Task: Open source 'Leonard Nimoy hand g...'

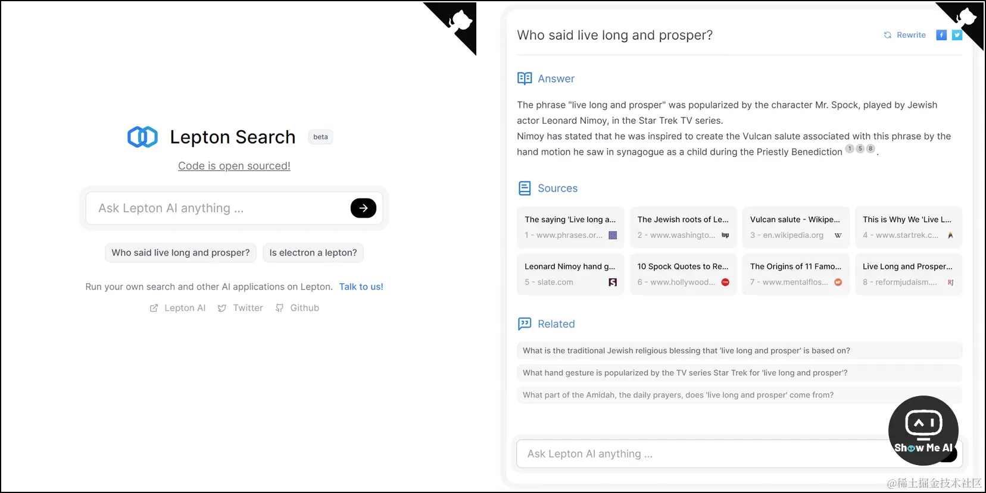Action: pyautogui.click(x=570, y=274)
